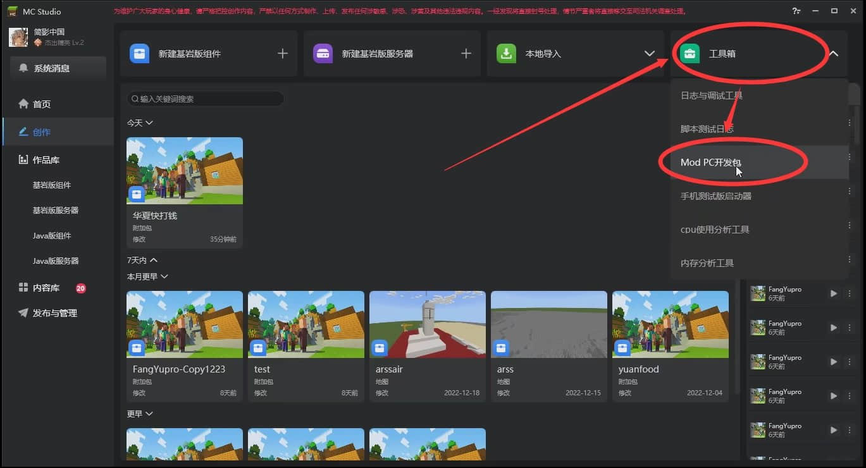Click badge icon on yuanfood thumbnail
Image resolution: width=866 pixels, height=468 pixels.
point(622,347)
